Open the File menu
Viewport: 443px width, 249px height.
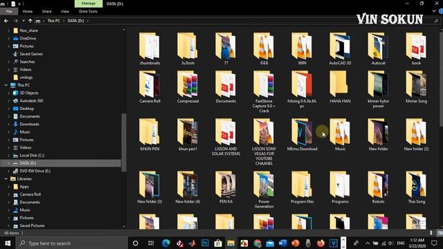tap(9, 11)
